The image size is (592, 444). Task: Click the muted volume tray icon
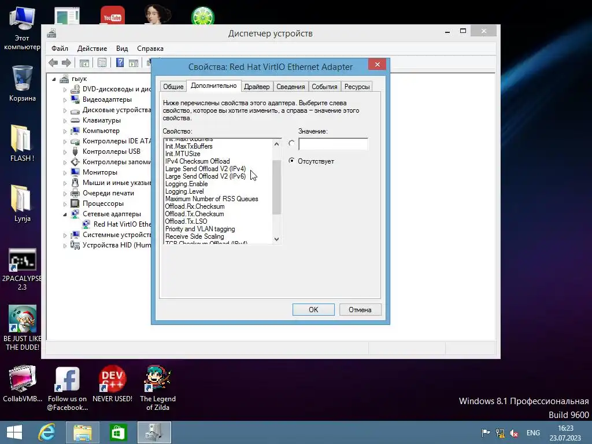(x=514, y=433)
